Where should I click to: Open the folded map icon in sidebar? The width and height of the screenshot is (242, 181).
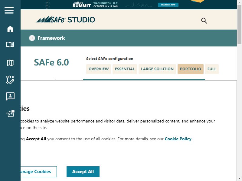coord(10,63)
